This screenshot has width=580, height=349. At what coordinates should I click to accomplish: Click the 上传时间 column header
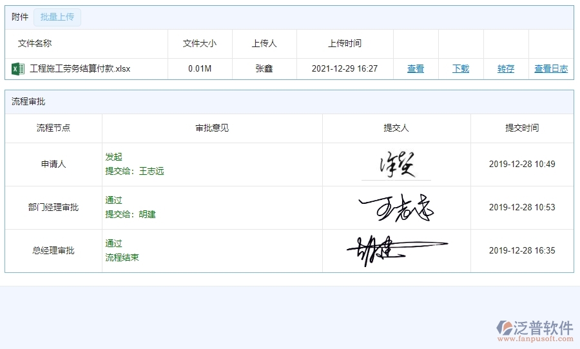pos(345,44)
